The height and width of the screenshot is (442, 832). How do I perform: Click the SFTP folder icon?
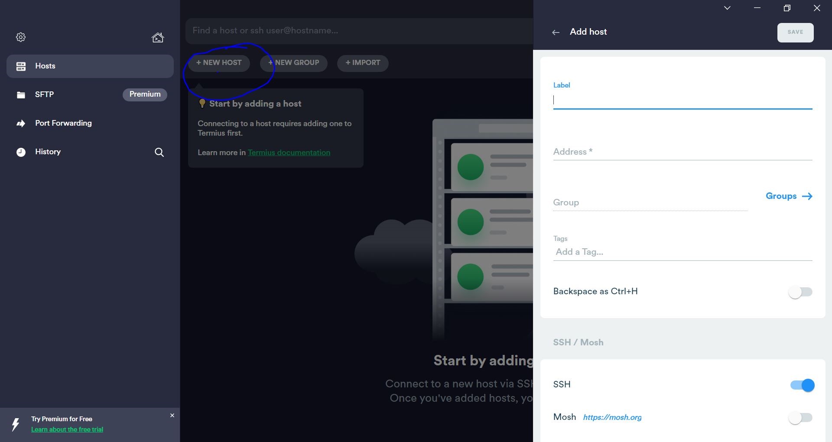coord(21,95)
